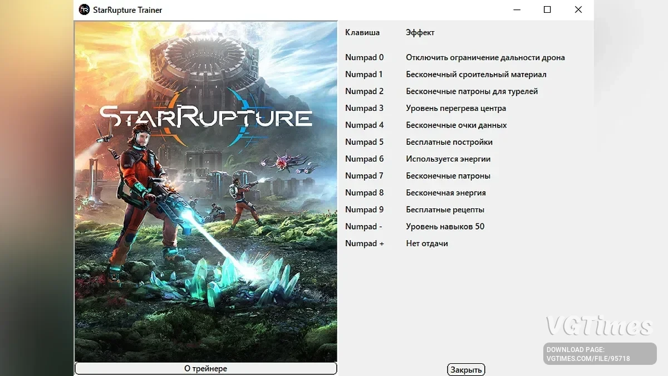Click 'Бесконечные очки данных' effect

pyautogui.click(x=456, y=125)
